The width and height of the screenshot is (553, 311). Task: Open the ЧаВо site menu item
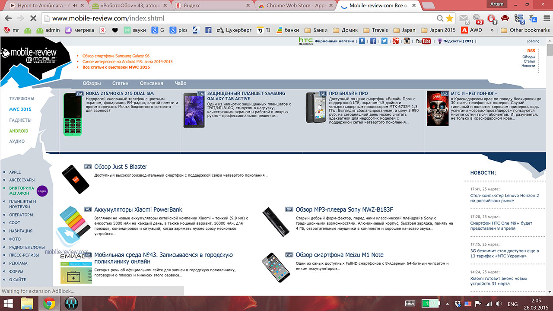[180, 83]
